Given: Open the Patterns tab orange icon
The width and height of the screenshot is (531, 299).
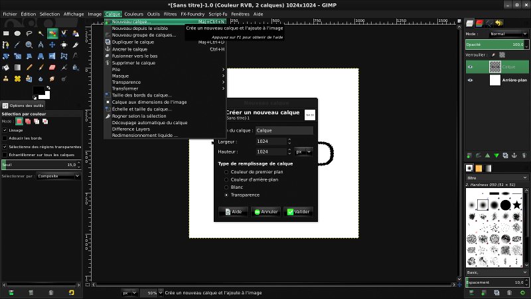Looking at the screenshot, I should pos(479,168).
